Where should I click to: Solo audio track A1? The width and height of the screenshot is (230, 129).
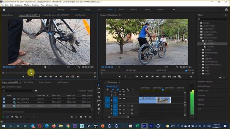pos(128,106)
